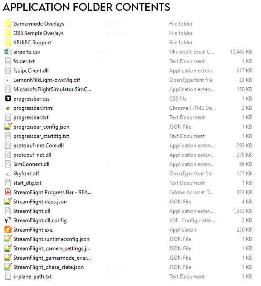261x286 pixels.
Task: Click the JSON icon beside StreamFlight.runtimeconfig.json
Action: tap(8, 239)
